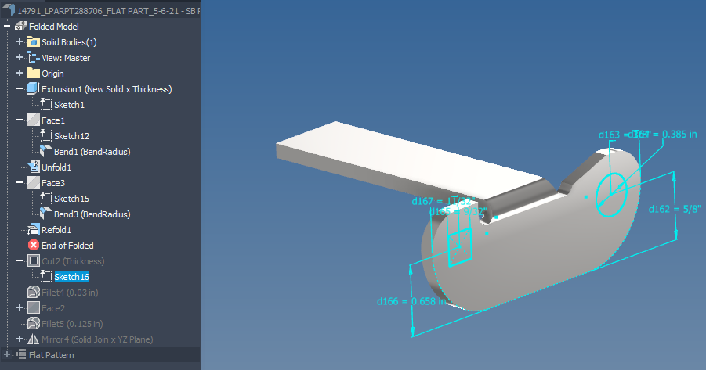The image size is (706, 370).
Task: Click the 0.385 in dimension text
Action: [x=679, y=134]
